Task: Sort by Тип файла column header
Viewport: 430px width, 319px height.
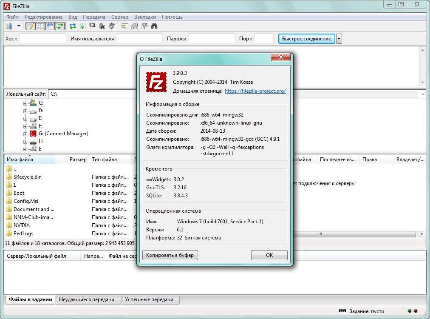Action: click(x=110, y=159)
